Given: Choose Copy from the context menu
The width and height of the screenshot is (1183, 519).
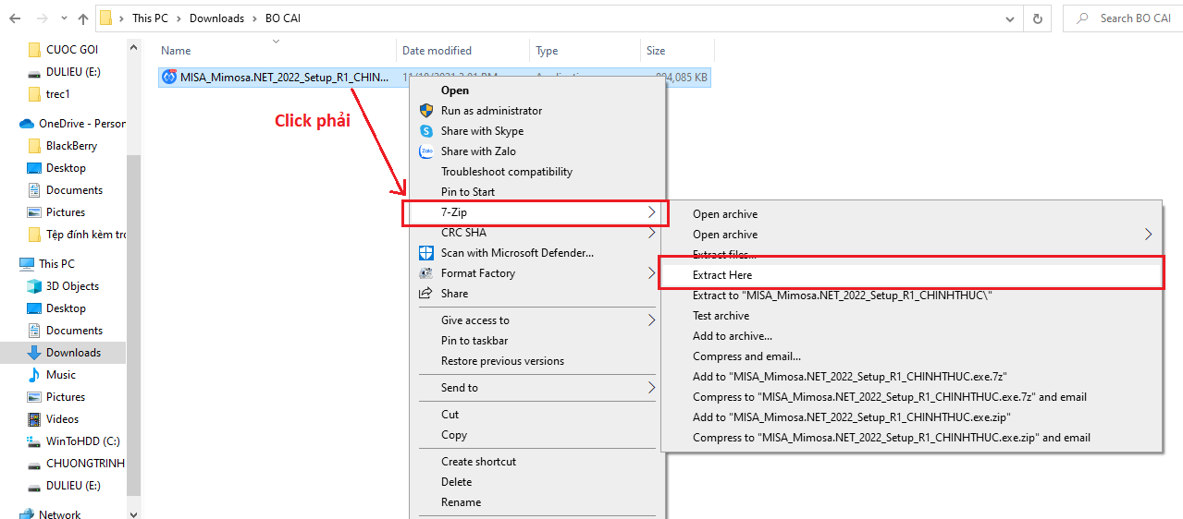Looking at the screenshot, I should [454, 435].
